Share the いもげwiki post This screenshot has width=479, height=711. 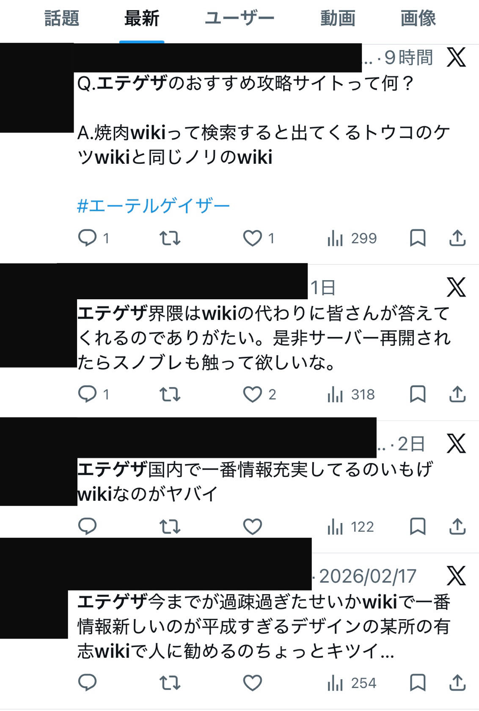[457, 526]
